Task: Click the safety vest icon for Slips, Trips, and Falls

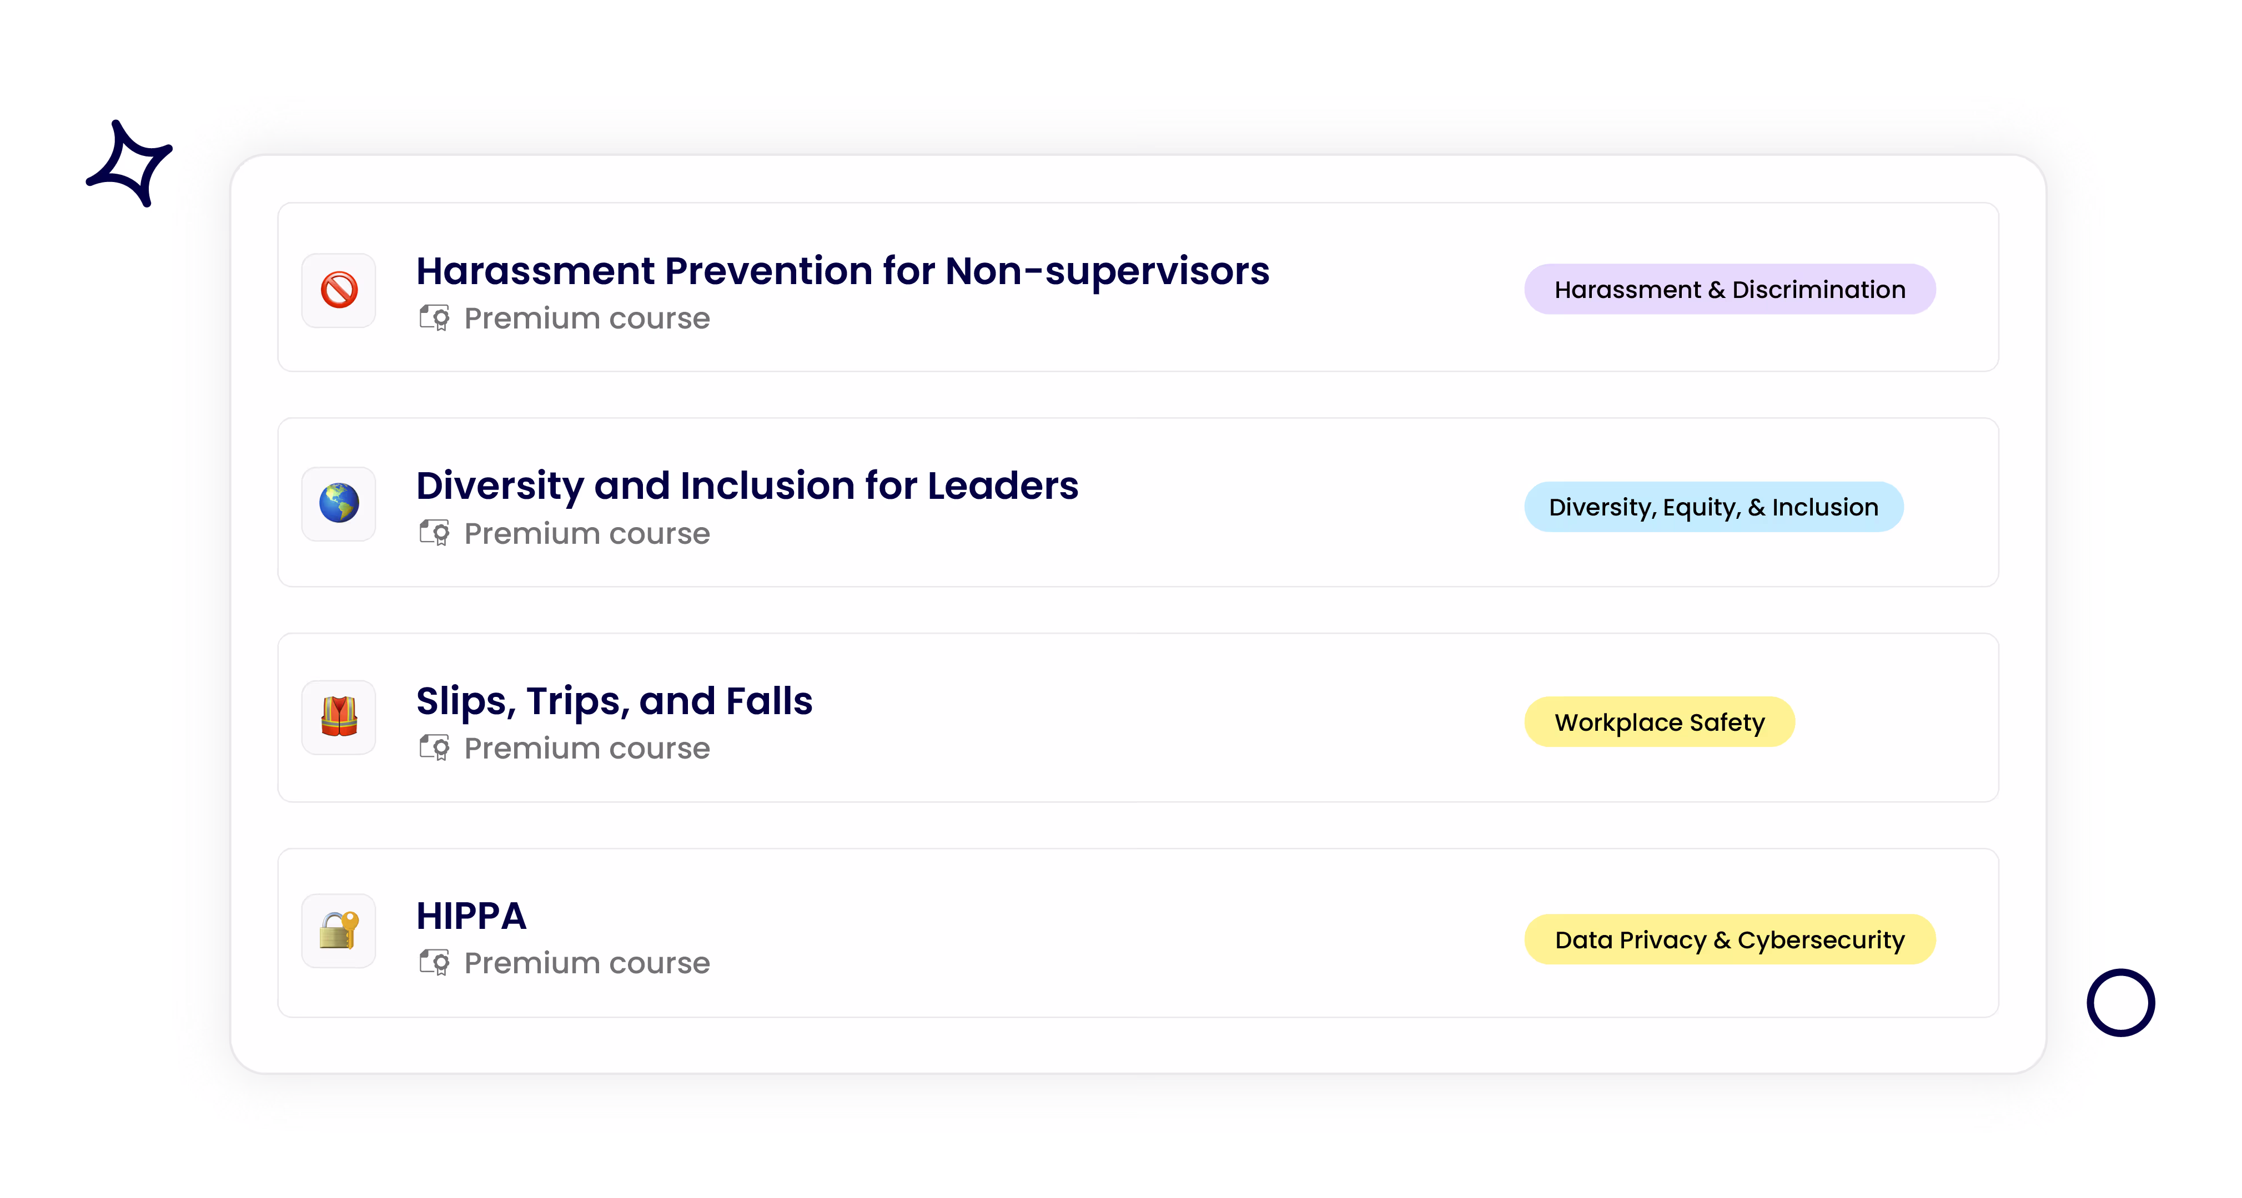Action: (x=338, y=717)
